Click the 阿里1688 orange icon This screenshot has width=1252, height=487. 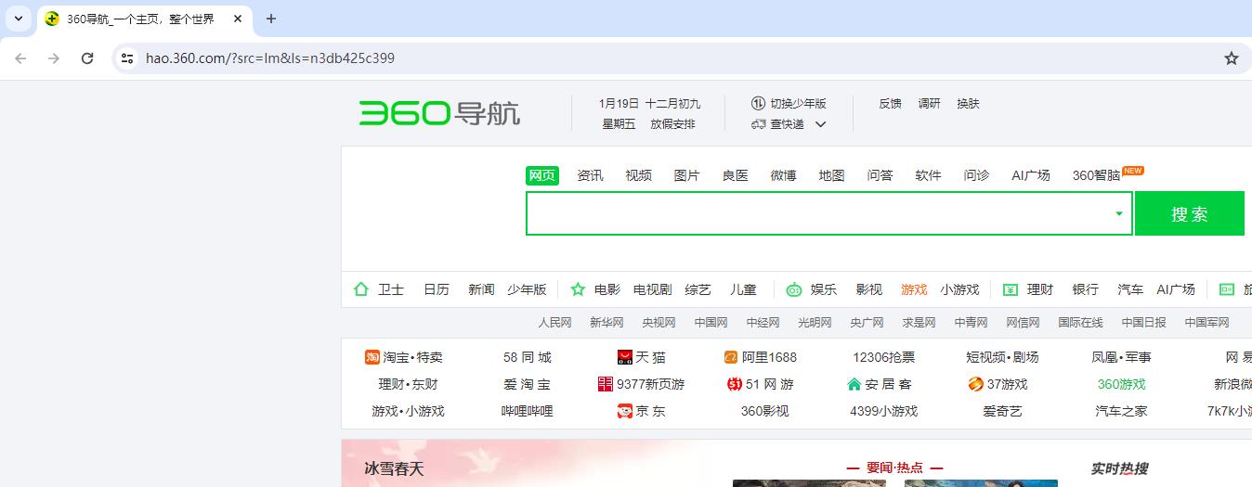(x=731, y=357)
